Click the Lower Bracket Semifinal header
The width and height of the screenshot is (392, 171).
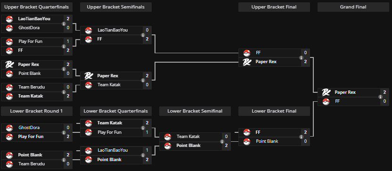click(x=195, y=111)
